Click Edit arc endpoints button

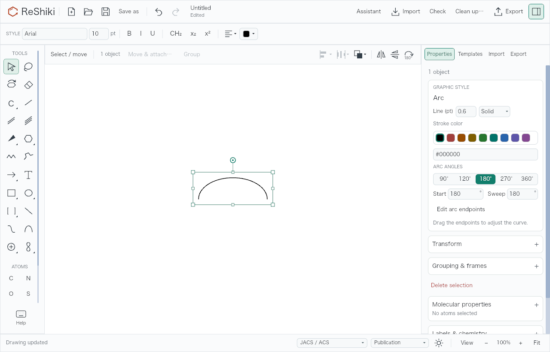pyautogui.click(x=461, y=209)
